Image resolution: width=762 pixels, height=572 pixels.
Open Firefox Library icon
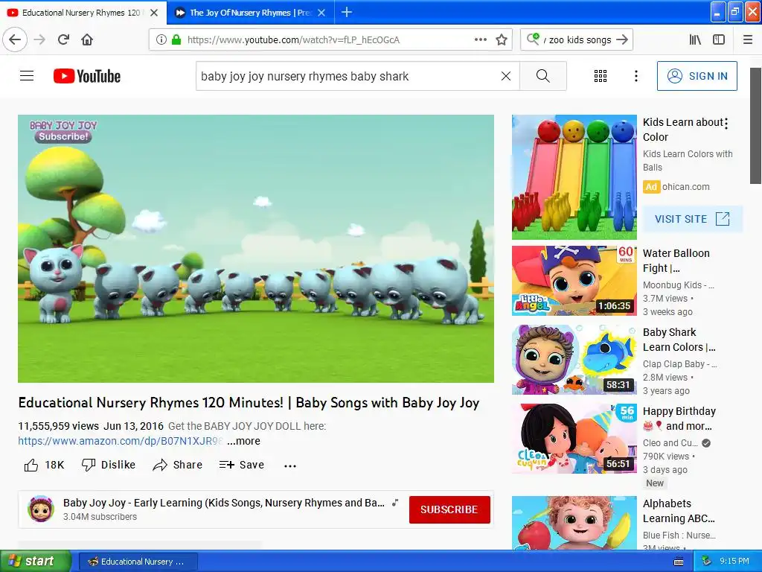[x=695, y=40]
